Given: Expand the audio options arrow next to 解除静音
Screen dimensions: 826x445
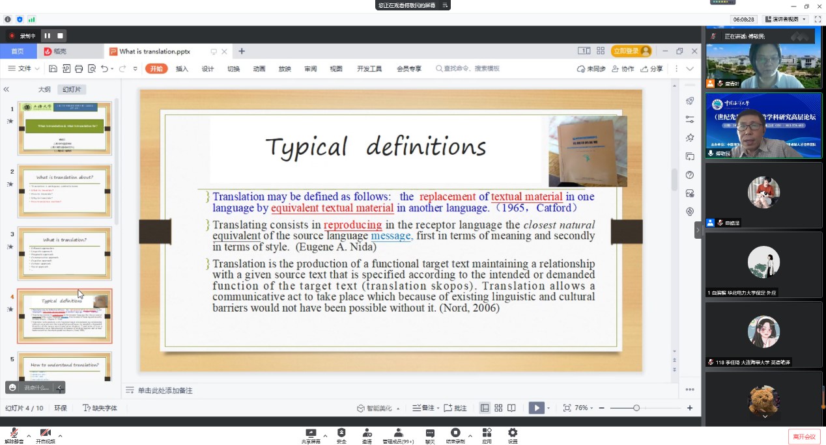Looking at the screenshot, I should pos(29,436).
